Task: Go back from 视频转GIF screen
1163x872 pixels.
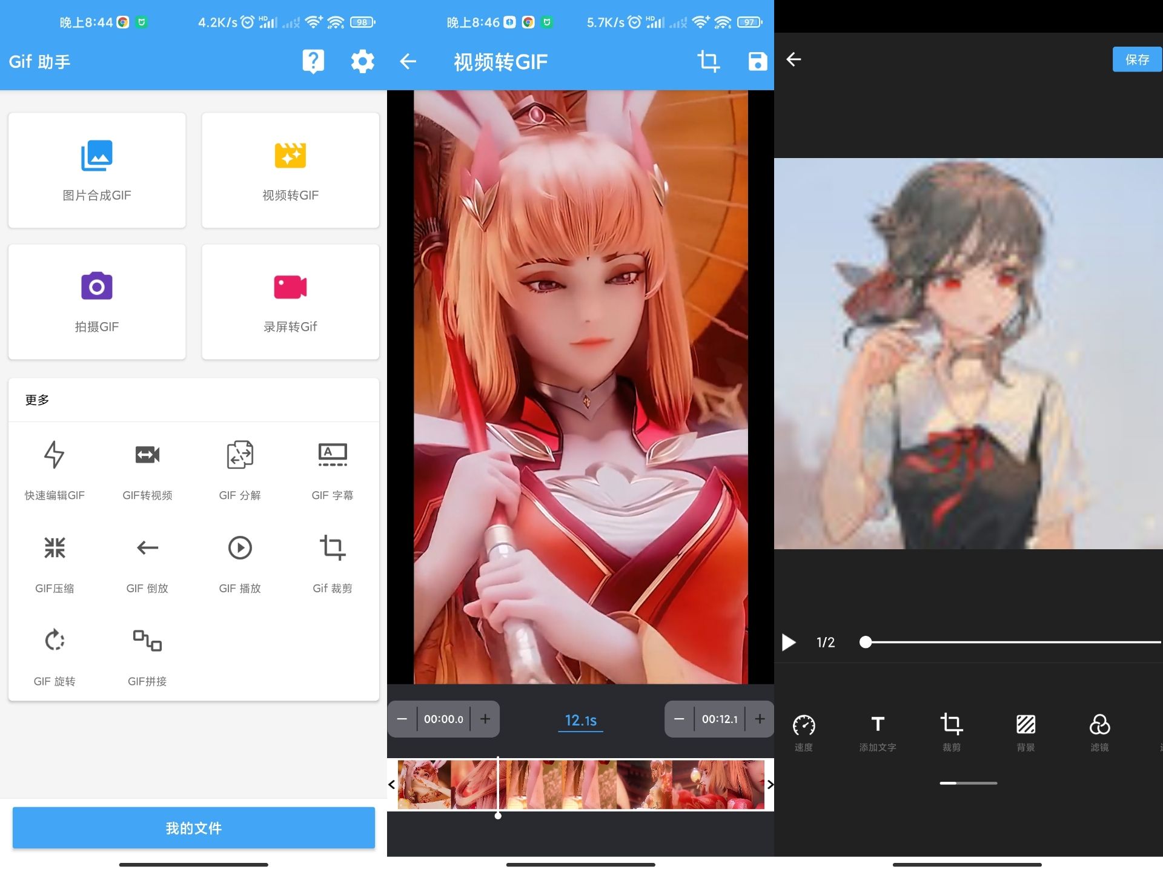Action: pos(408,61)
